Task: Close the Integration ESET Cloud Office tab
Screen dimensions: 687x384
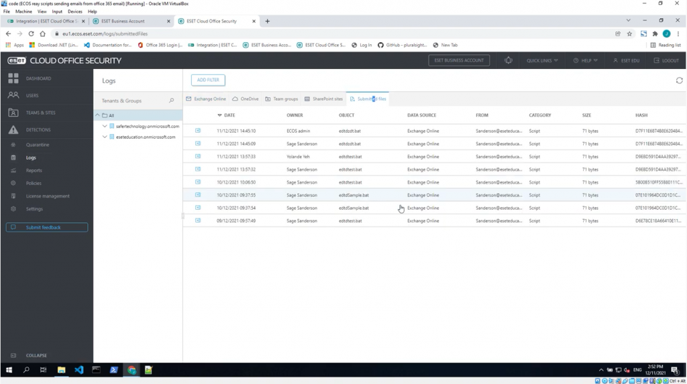Action: (83, 21)
